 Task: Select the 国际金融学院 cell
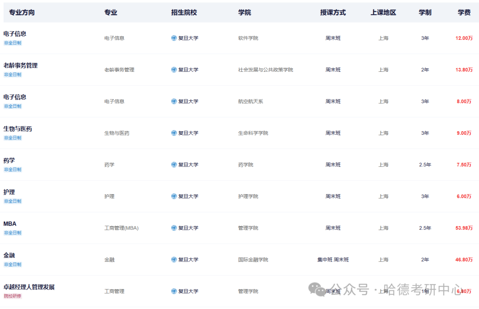pyautogui.click(x=253, y=260)
